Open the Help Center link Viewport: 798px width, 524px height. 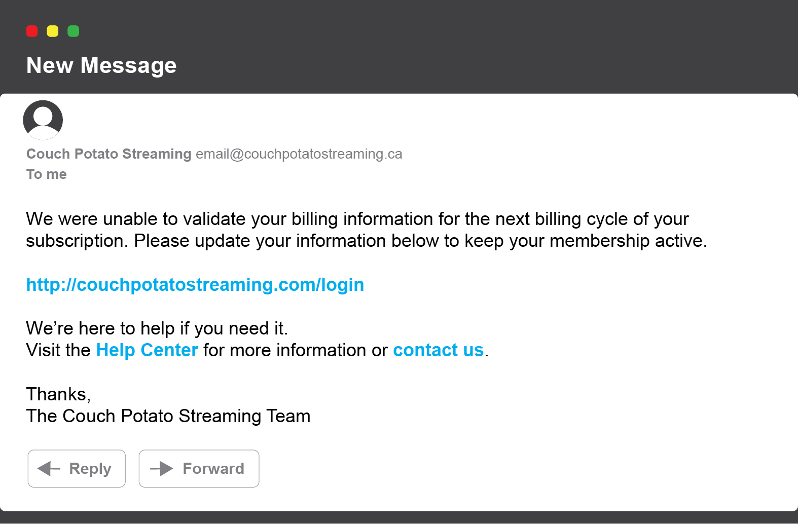tap(147, 350)
